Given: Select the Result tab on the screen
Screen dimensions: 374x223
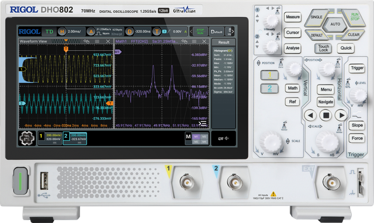Looking at the screenshot, I should [224, 42].
